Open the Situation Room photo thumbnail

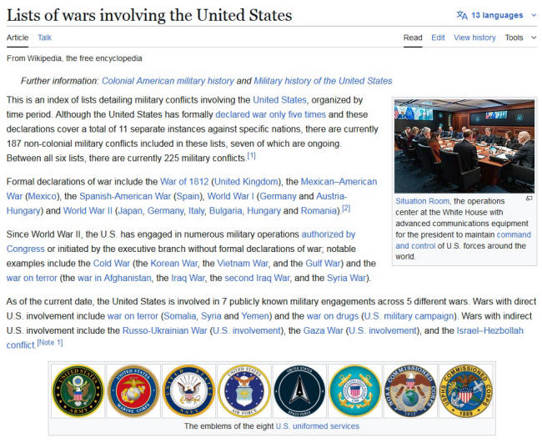[464, 146]
